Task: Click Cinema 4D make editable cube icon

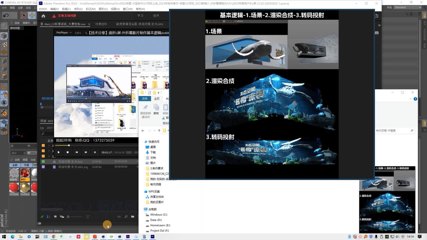Action: coord(4,36)
